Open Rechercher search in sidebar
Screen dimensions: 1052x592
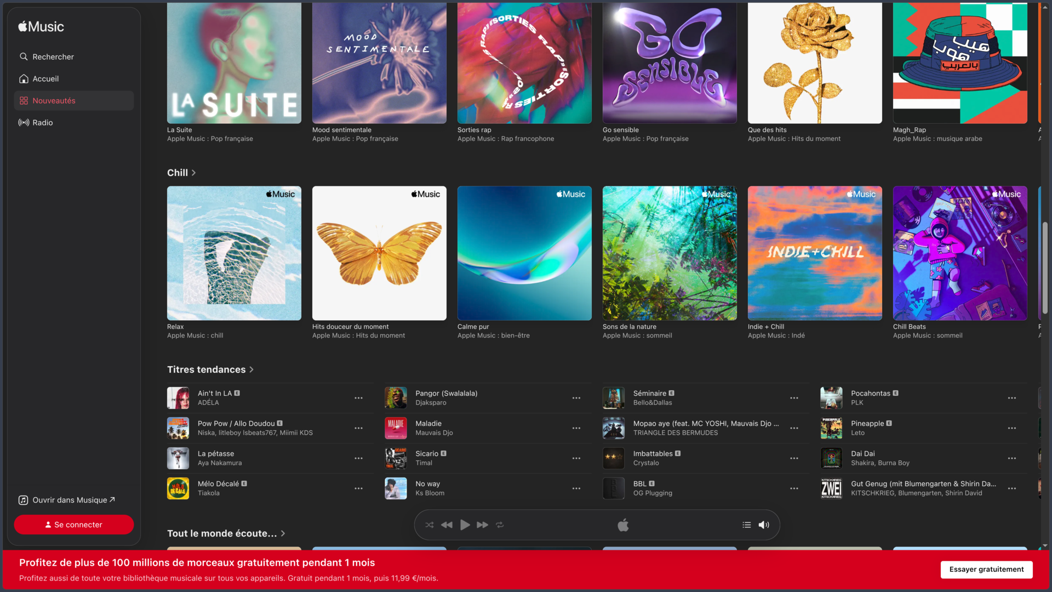coord(73,56)
